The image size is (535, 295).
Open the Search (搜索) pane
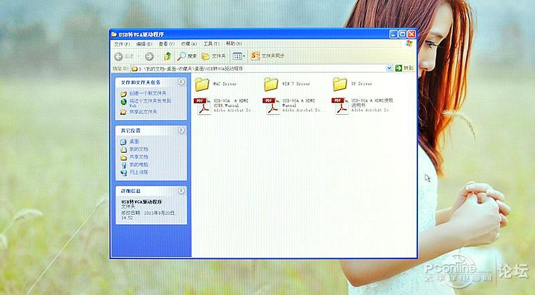(x=187, y=56)
